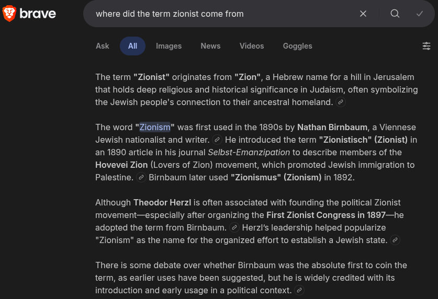Open the search filter settings sliders icon
Viewport: 438px width, 299px height.
(x=426, y=46)
